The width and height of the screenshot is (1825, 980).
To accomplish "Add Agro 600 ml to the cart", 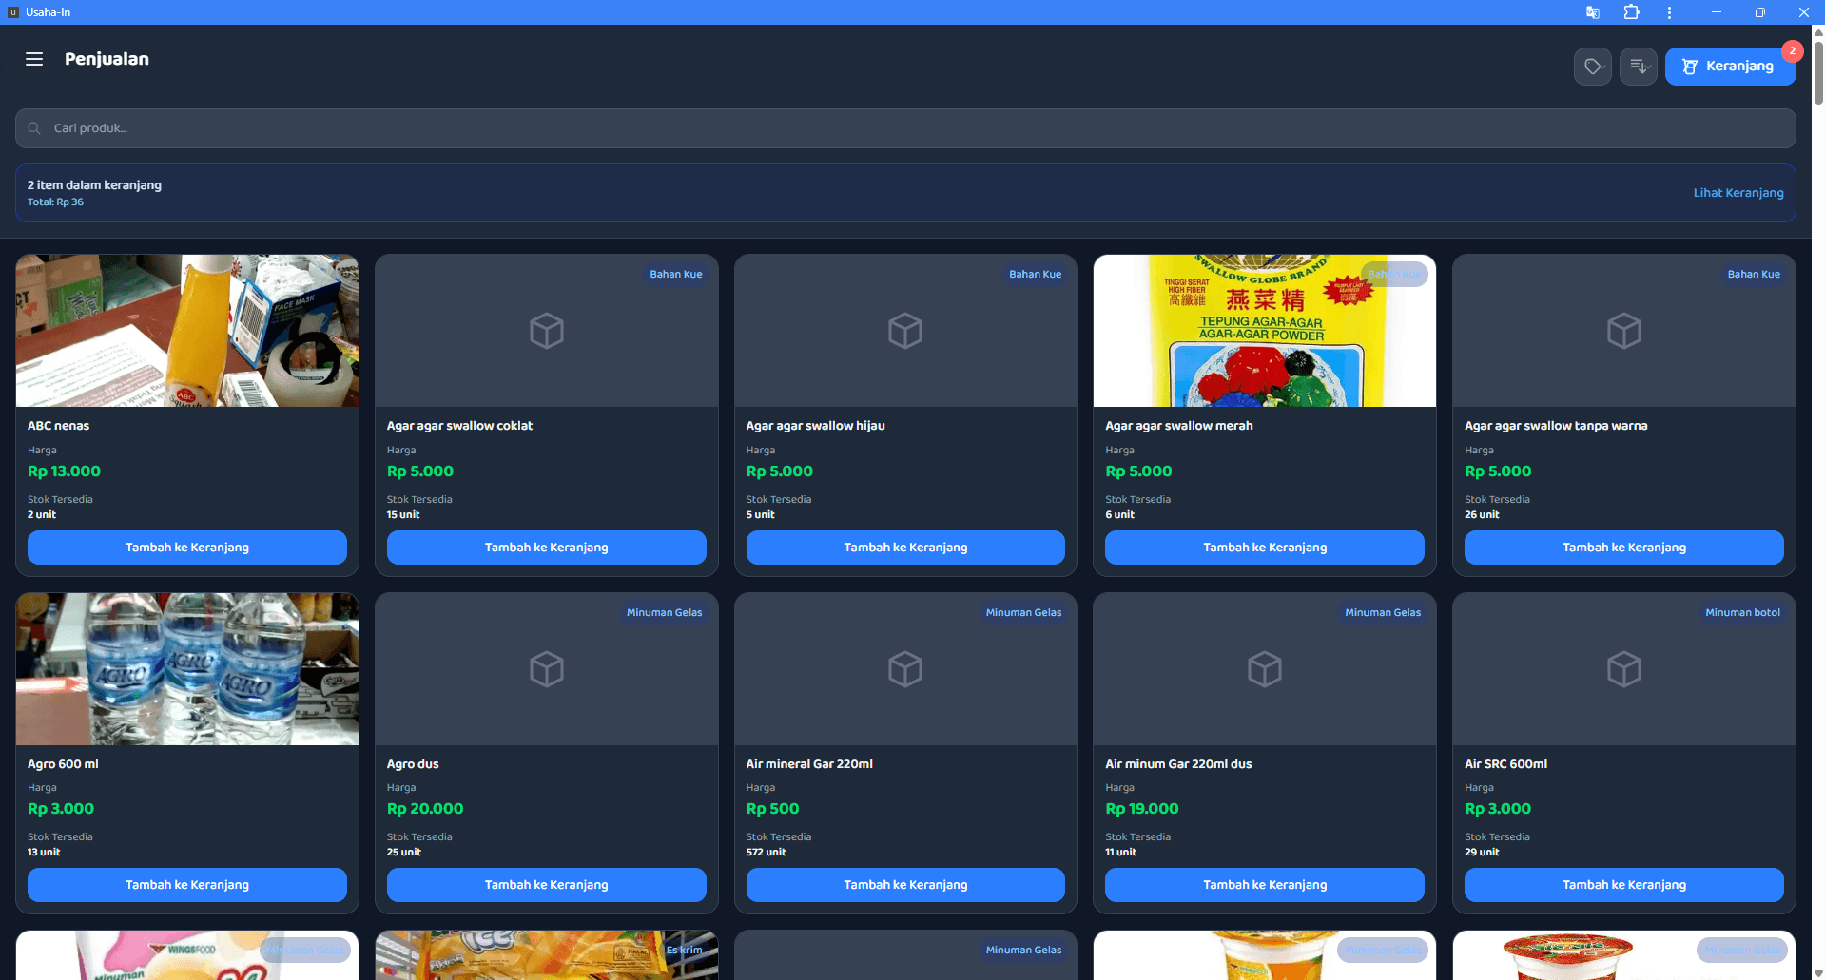I will pos(186,884).
